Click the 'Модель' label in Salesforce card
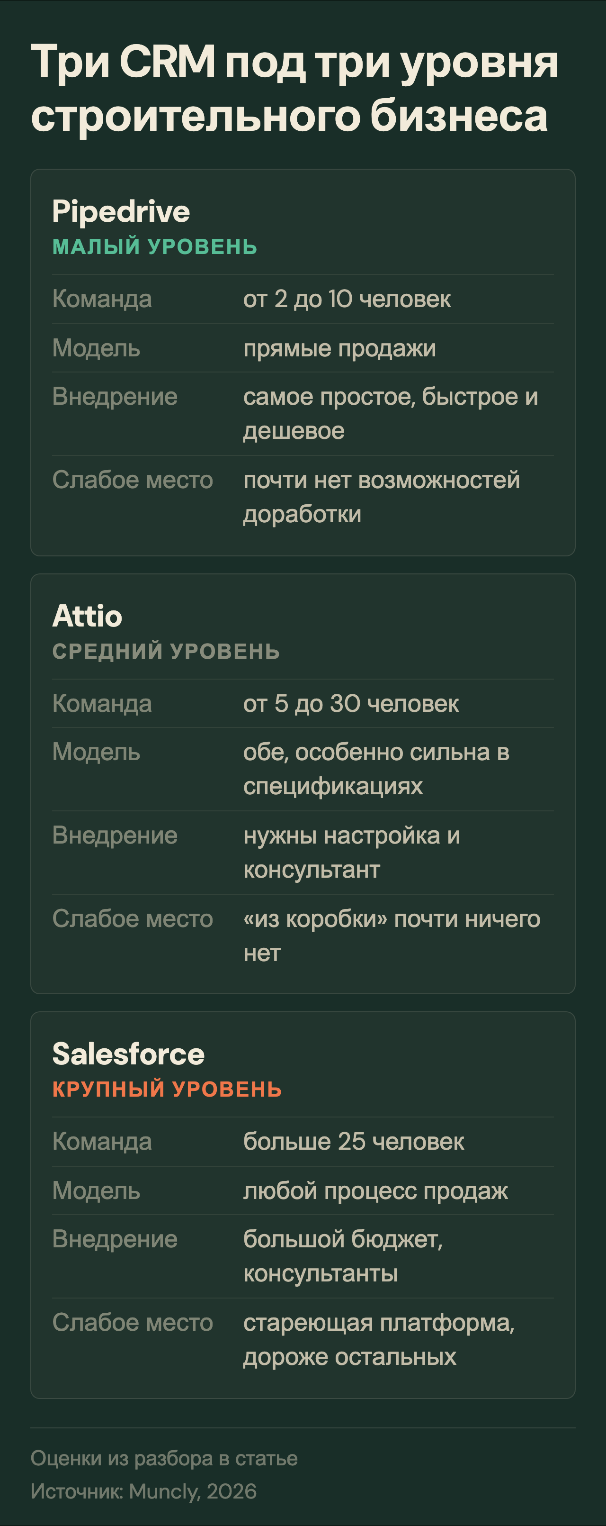 pyautogui.click(x=96, y=1190)
